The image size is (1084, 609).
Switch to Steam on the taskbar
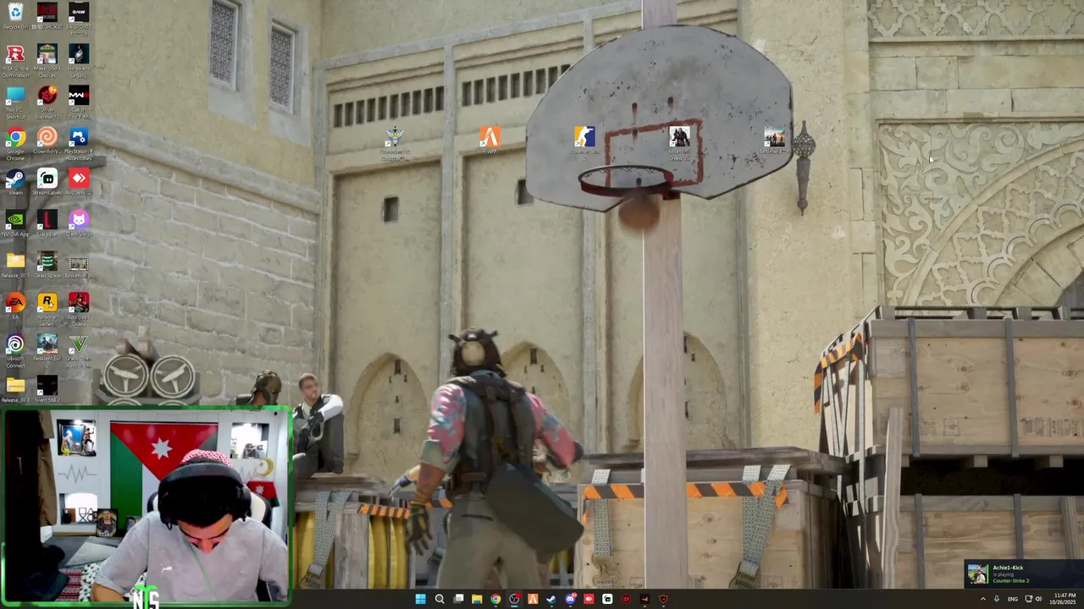click(551, 599)
